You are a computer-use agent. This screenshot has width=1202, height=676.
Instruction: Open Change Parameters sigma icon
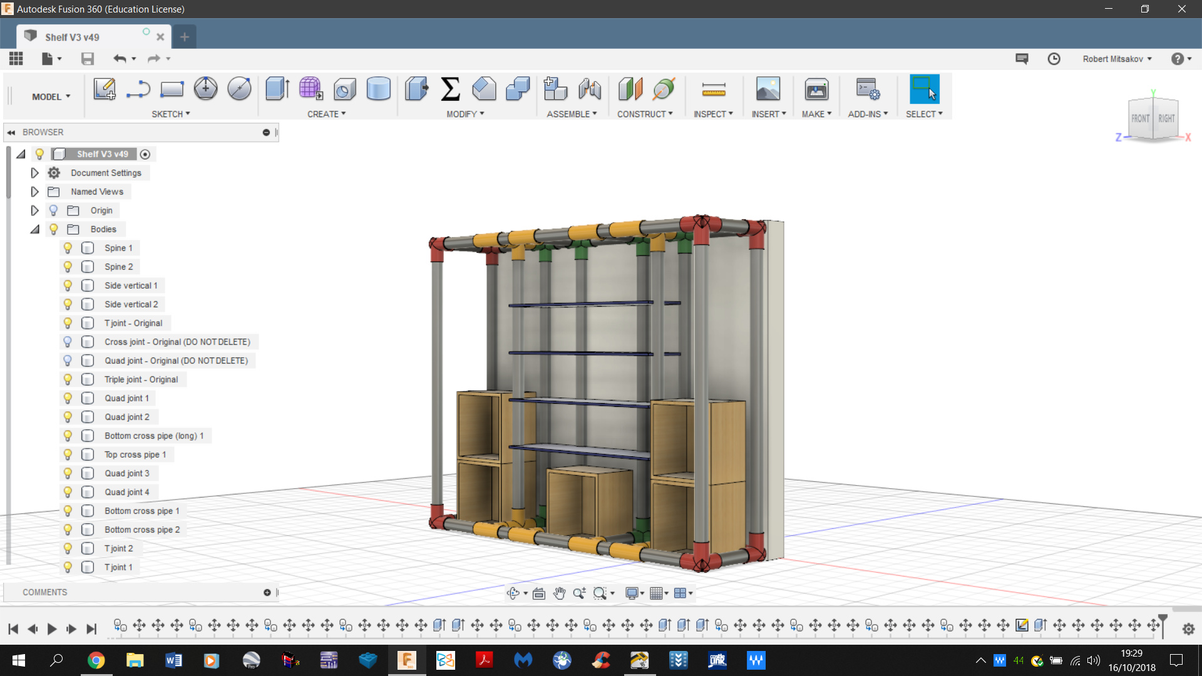click(450, 89)
